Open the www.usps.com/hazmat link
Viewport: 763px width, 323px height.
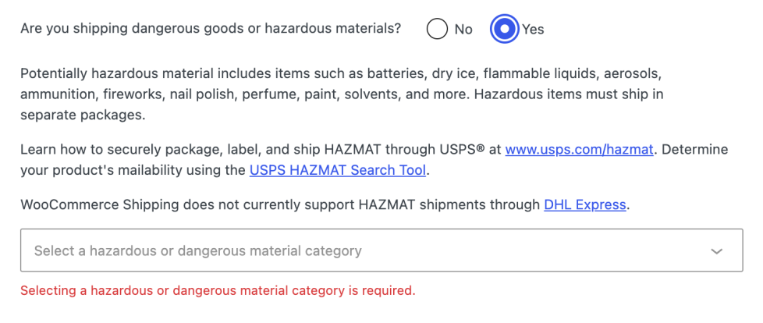(579, 150)
